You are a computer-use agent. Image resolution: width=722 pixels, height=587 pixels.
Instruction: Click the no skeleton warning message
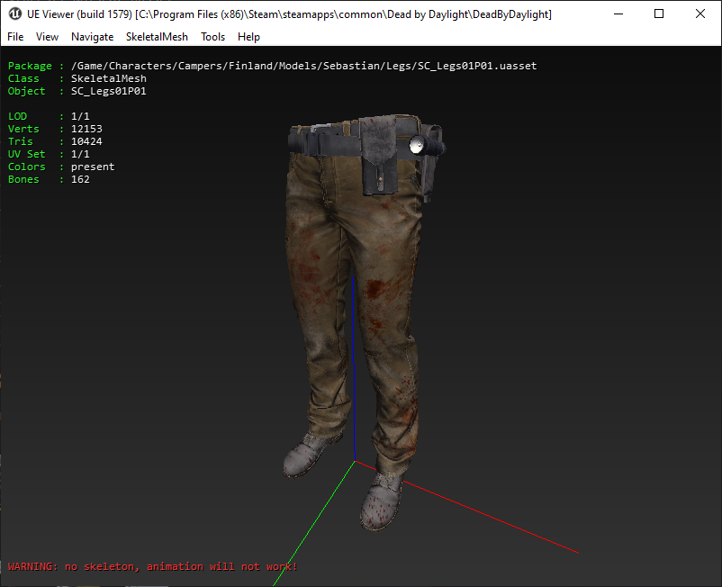[x=153, y=566]
